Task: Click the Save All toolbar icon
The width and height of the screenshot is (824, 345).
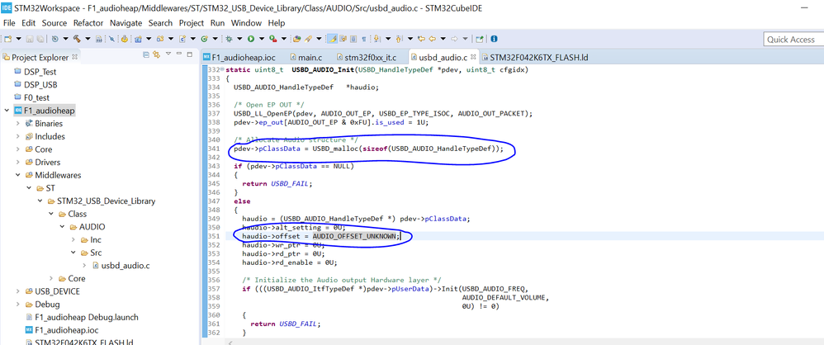Action: pos(40,39)
